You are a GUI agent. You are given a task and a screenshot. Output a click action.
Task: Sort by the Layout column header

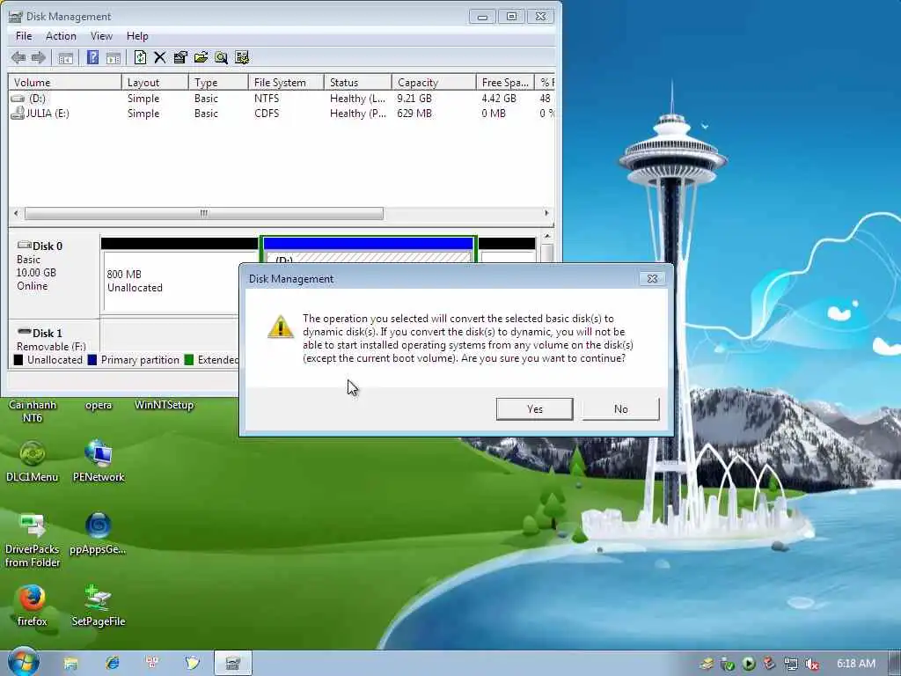pyautogui.click(x=155, y=83)
